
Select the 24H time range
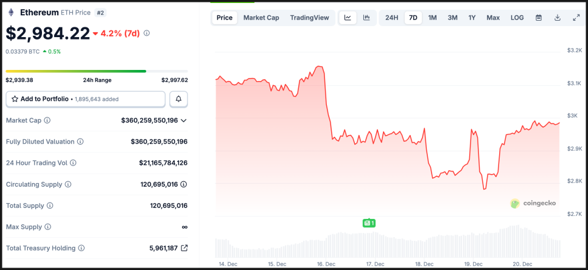(x=392, y=18)
